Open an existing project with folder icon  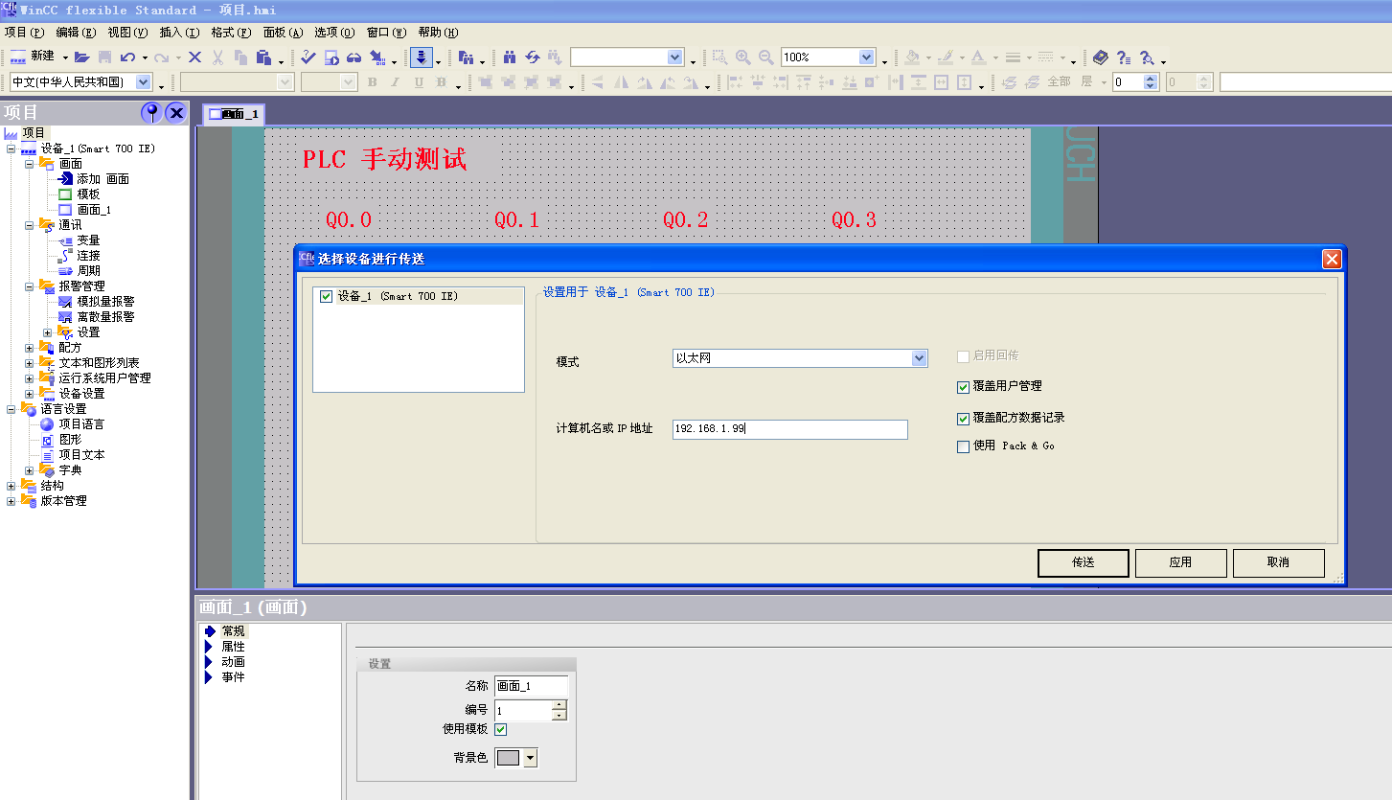(82, 57)
